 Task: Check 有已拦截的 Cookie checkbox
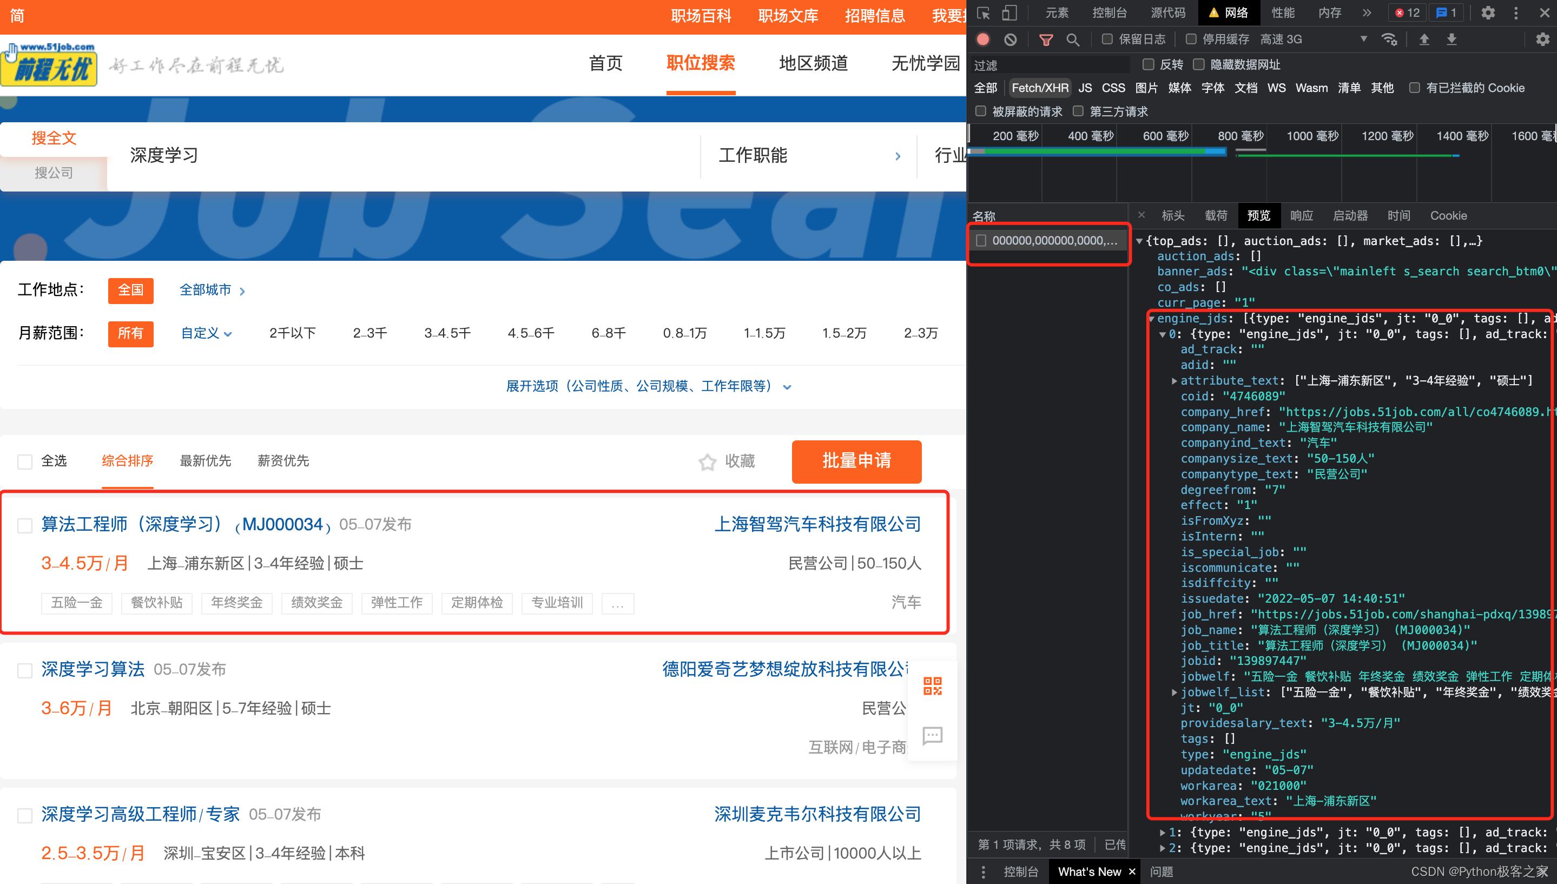[x=1414, y=88]
